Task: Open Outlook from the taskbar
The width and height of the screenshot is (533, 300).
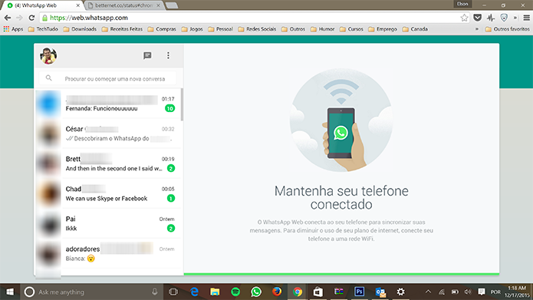Action: click(380, 292)
